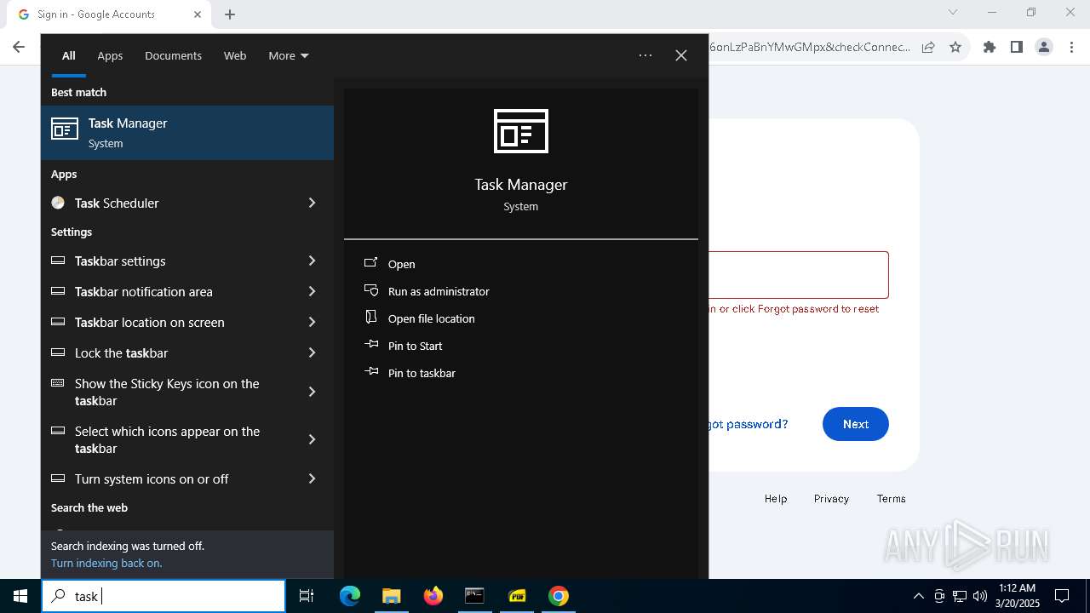Image resolution: width=1090 pixels, height=613 pixels.
Task: Click the Taskbar notification area icon
Action: [x=58, y=291]
